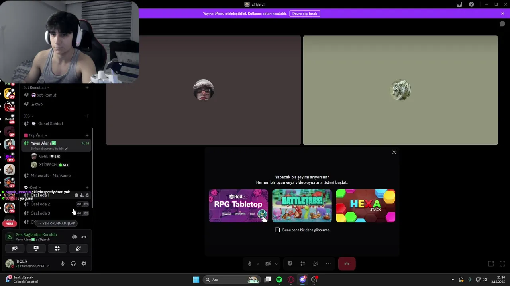Open soundboard from the voice panel
The width and height of the screenshot is (510, 286).
click(78, 248)
